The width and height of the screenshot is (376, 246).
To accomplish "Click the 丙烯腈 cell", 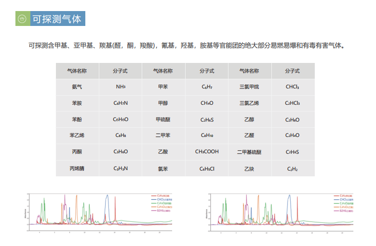I will pyautogui.click(x=77, y=169).
